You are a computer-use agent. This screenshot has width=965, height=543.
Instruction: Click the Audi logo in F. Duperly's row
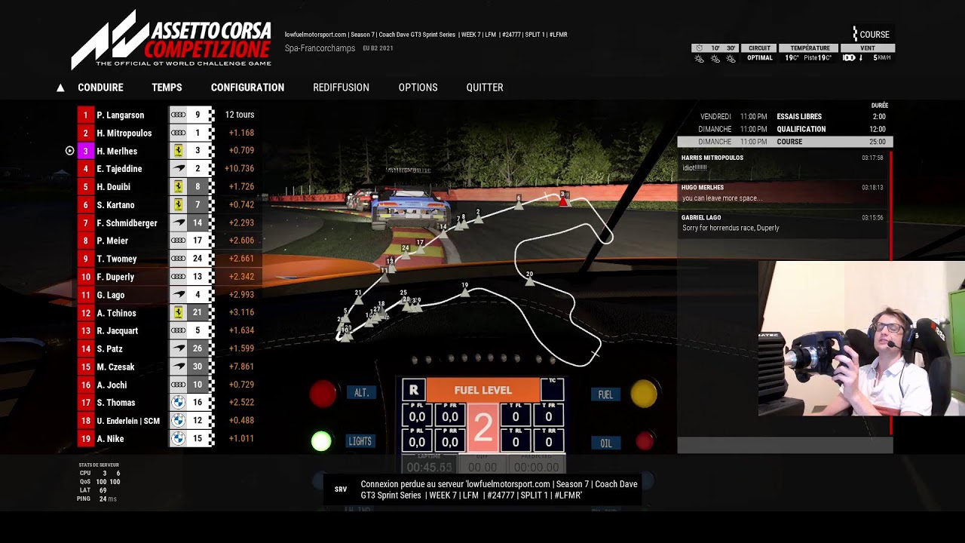178,277
